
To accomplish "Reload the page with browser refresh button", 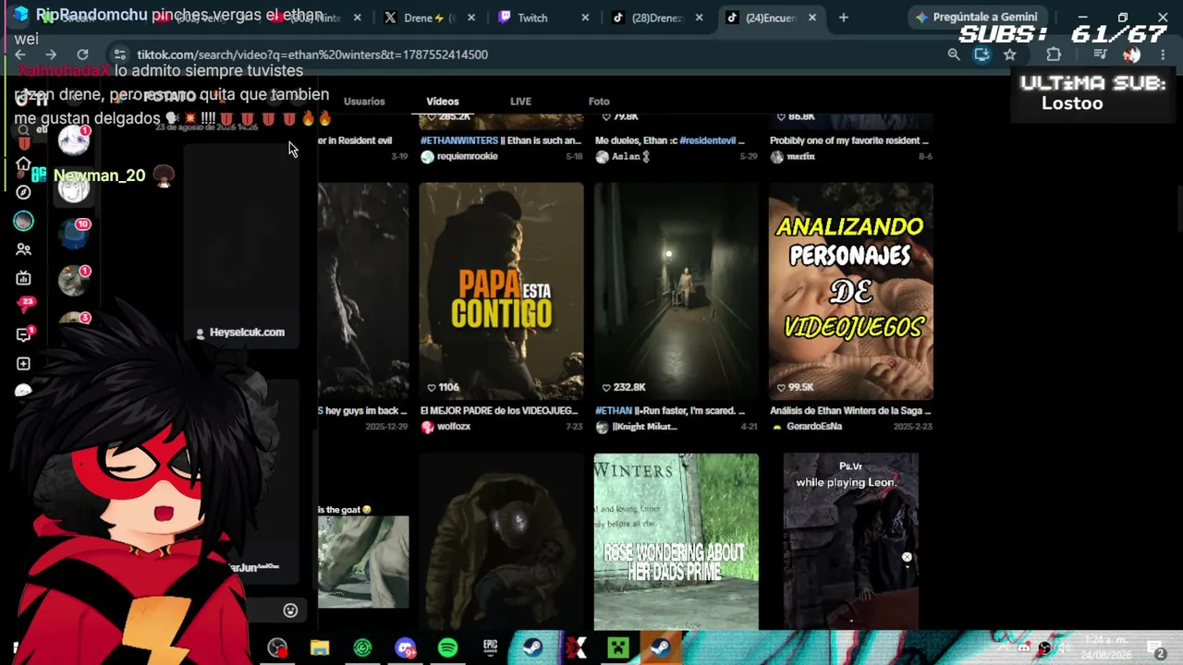I will pyautogui.click(x=82, y=54).
